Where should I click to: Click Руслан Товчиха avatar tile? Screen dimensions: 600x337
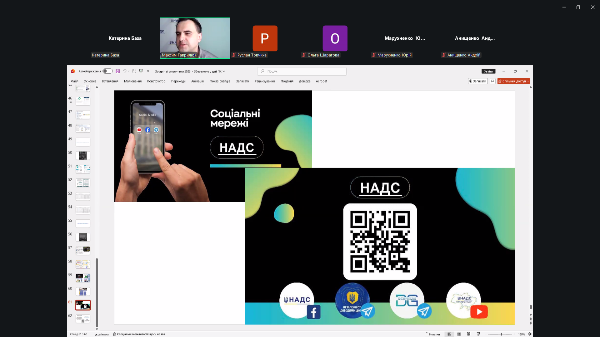coord(265,38)
